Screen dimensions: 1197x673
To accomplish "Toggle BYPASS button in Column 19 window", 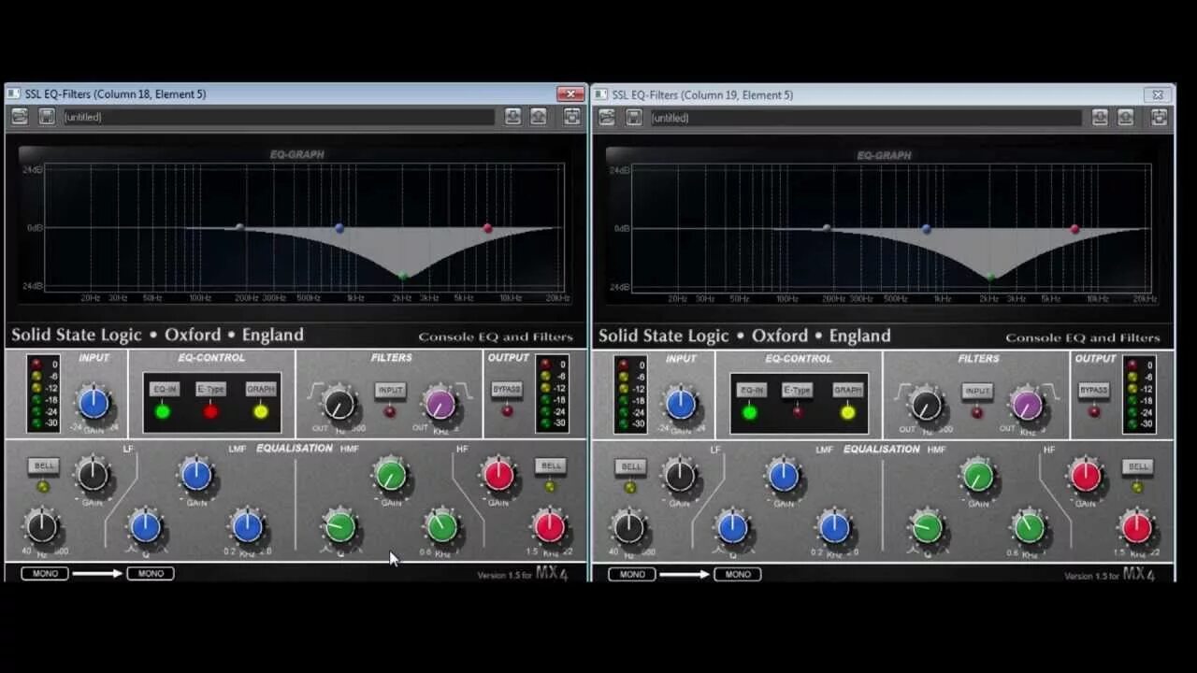I will tap(1093, 390).
